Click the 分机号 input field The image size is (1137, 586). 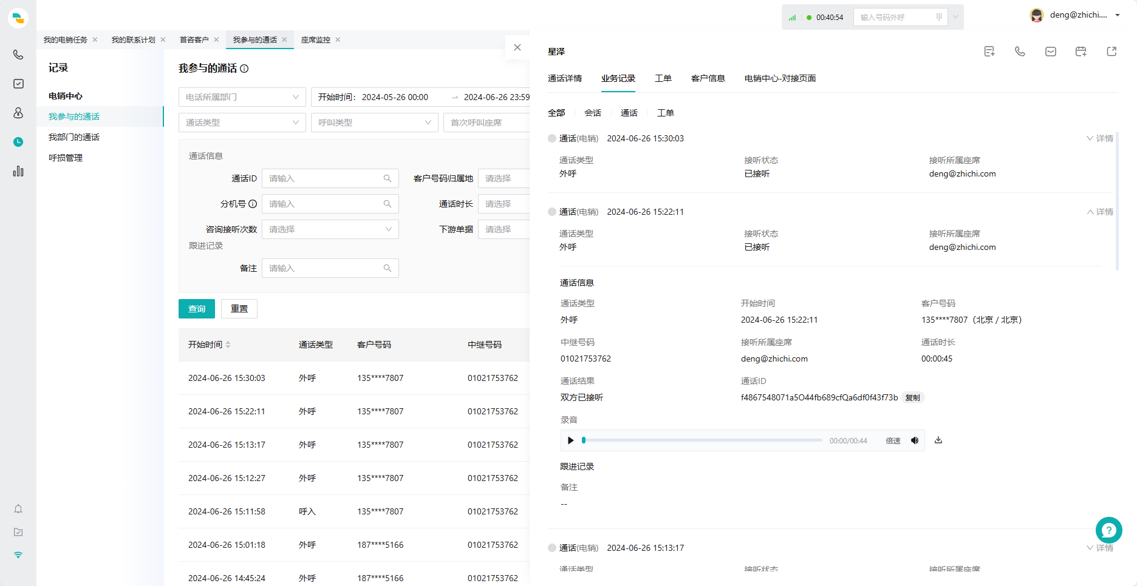click(x=330, y=204)
